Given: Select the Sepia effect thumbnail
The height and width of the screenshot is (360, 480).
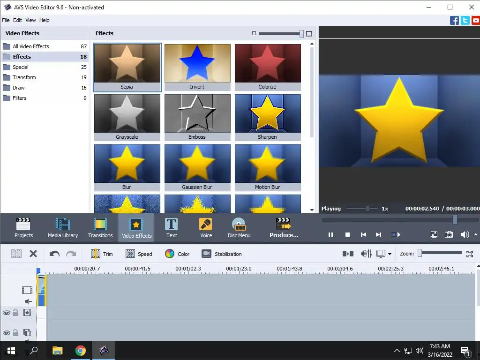Looking at the screenshot, I should (127, 67).
